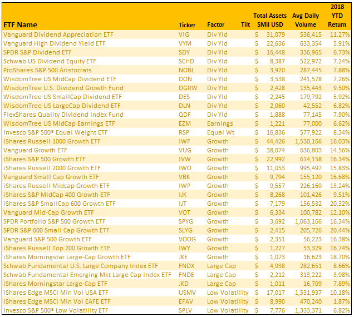Viewport: 354px width, 317px height.
Task: Select the 'Avg Daily Volume' header
Action: pos(306,20)
